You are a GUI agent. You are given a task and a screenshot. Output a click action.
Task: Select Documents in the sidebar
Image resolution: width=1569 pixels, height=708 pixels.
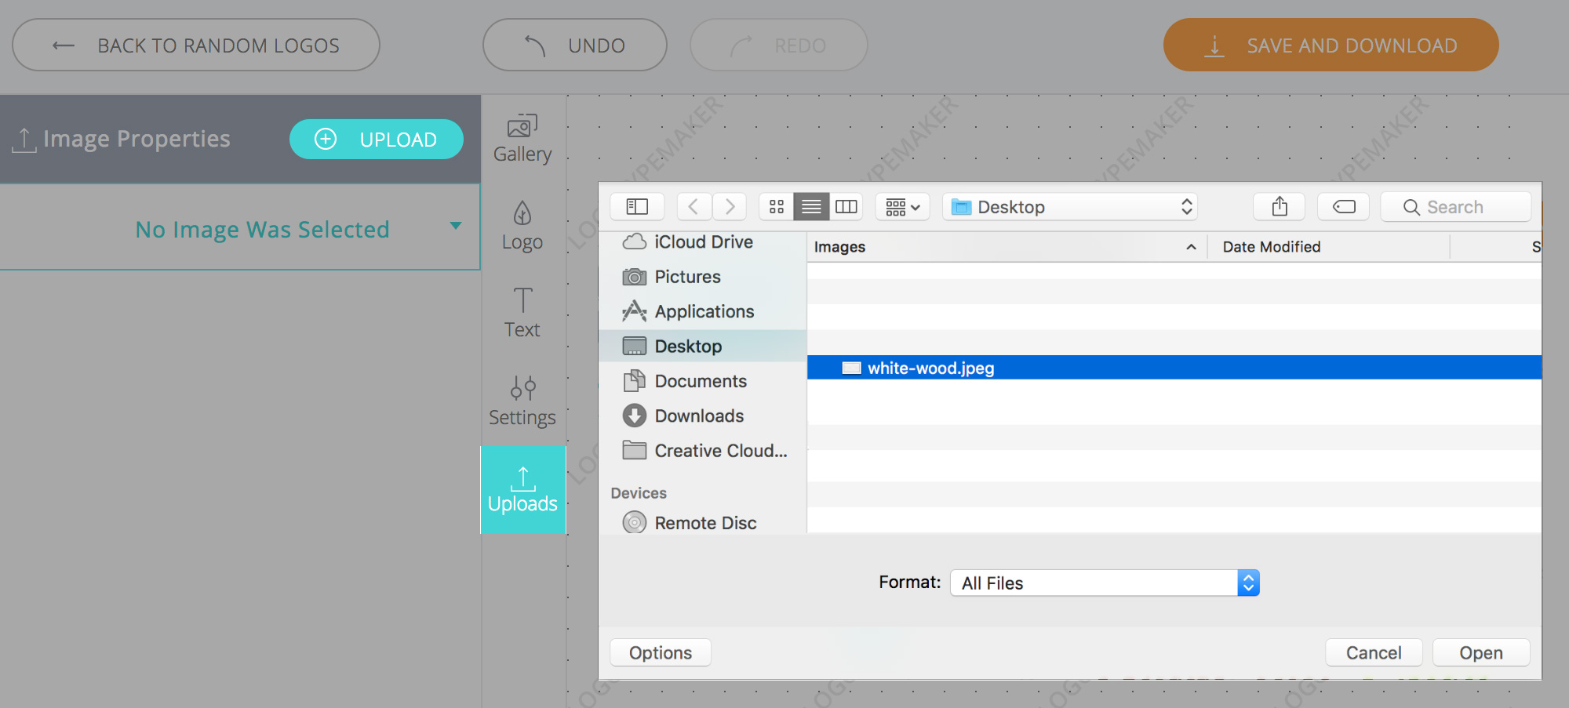(x=701, y=382)
